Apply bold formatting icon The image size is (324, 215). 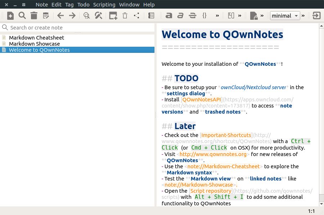(x=168, y=16)
